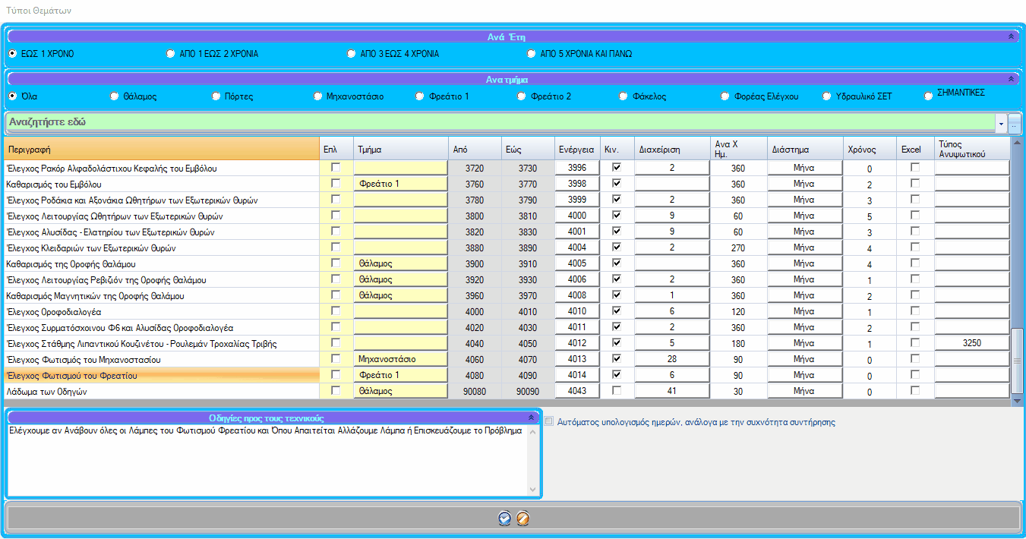
Task: Select 'ΑΠΟ 1 ΕΩΣ 2 ΧΡΟΝΙΑ' option
Action: (171, 54)
